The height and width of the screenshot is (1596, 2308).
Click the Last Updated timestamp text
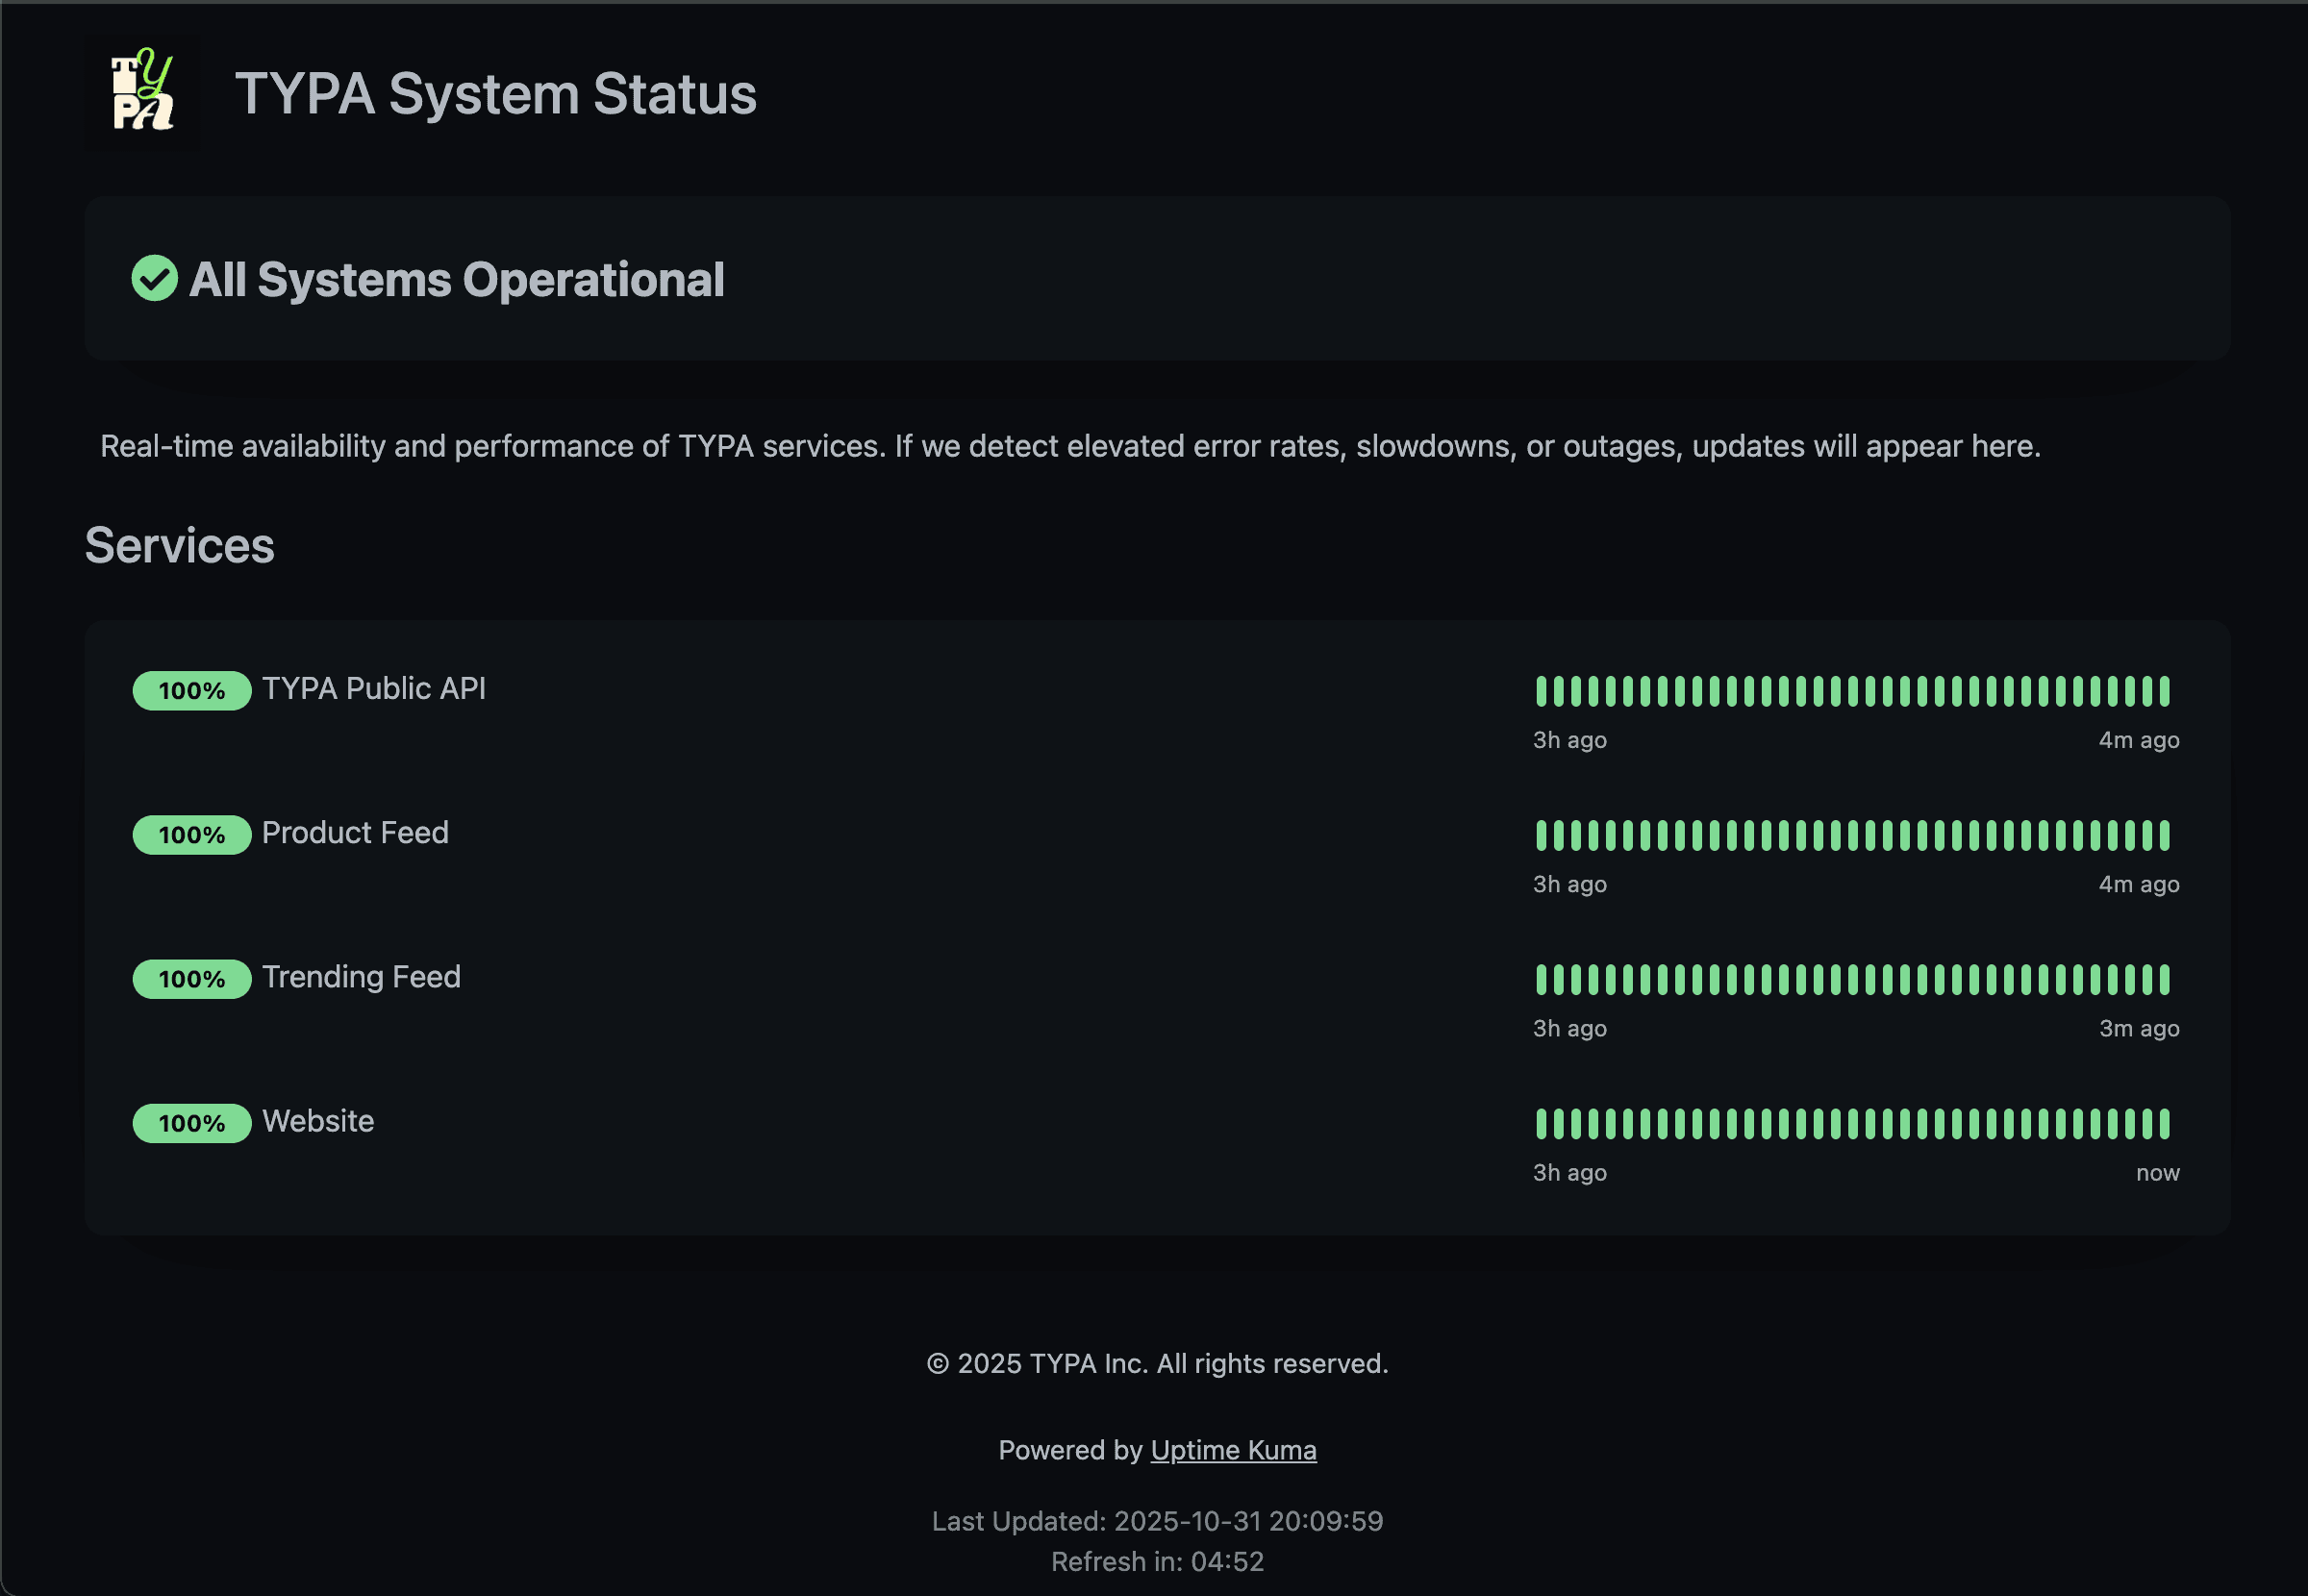1157,1521
